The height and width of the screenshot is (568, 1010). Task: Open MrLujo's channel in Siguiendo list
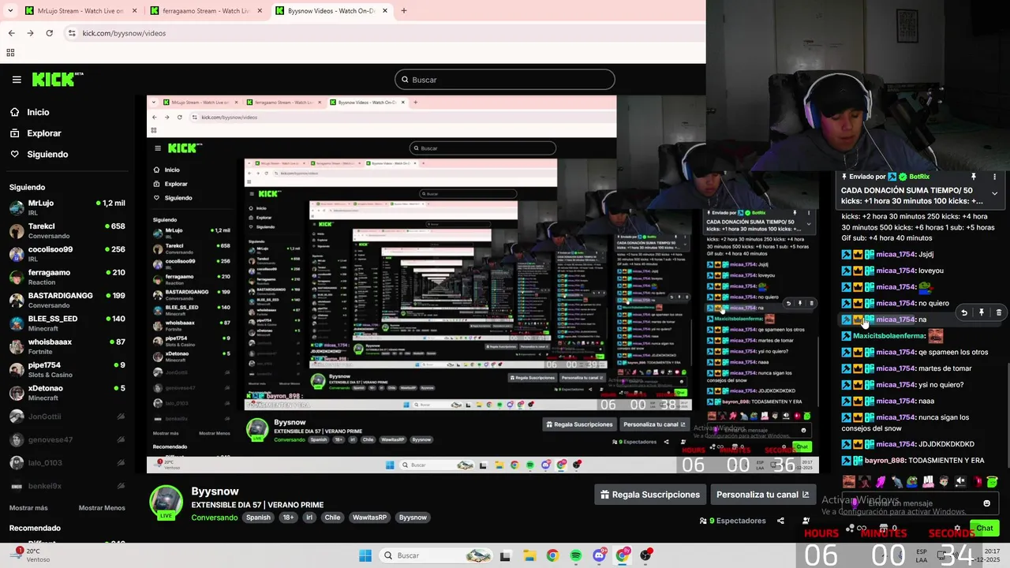[x=67, y=208]
